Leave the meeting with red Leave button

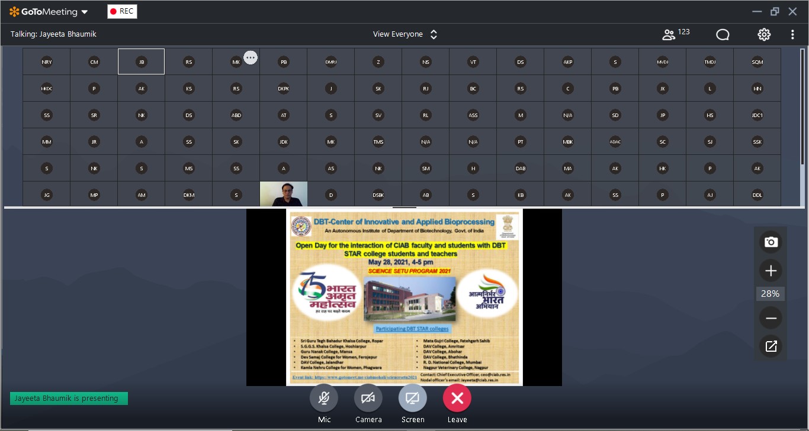pos(457,398)
